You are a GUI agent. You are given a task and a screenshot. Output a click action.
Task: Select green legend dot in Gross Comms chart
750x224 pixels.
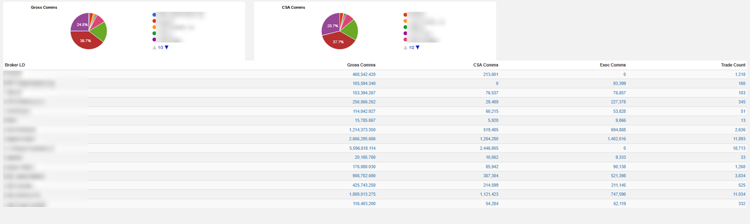click(x=154, y=33)
